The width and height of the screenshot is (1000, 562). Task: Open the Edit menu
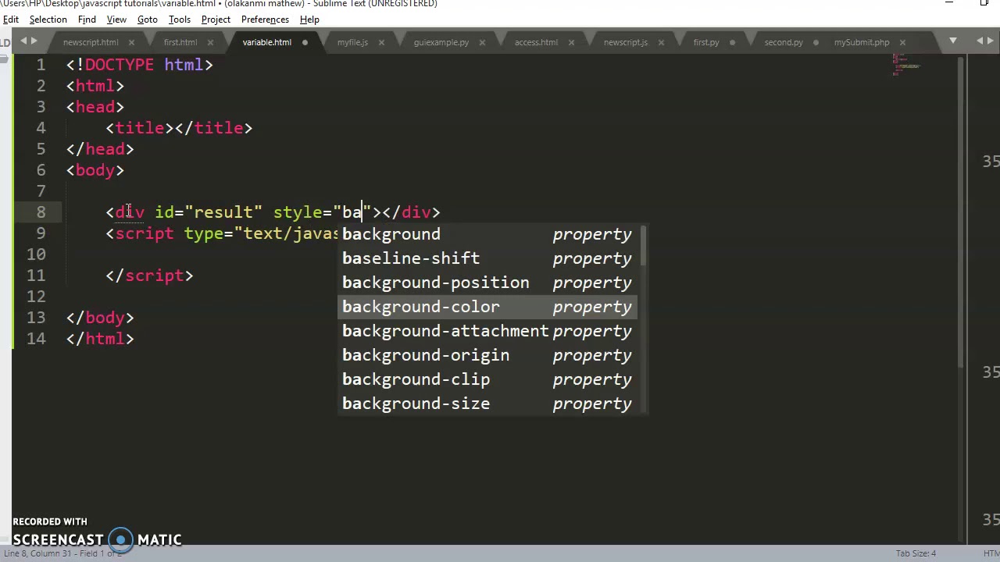11,20
